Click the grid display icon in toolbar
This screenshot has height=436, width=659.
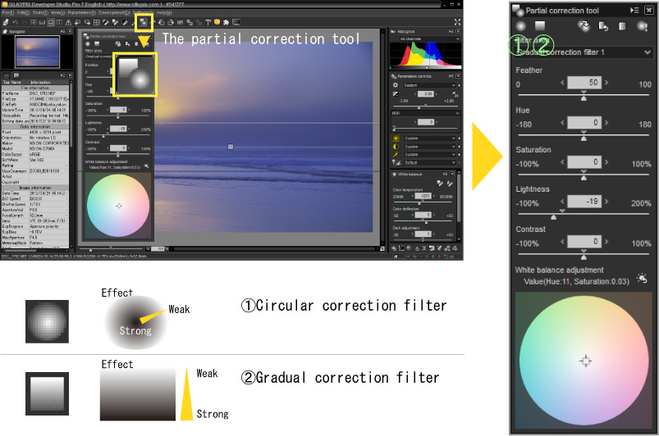click(x=96, y=23)
